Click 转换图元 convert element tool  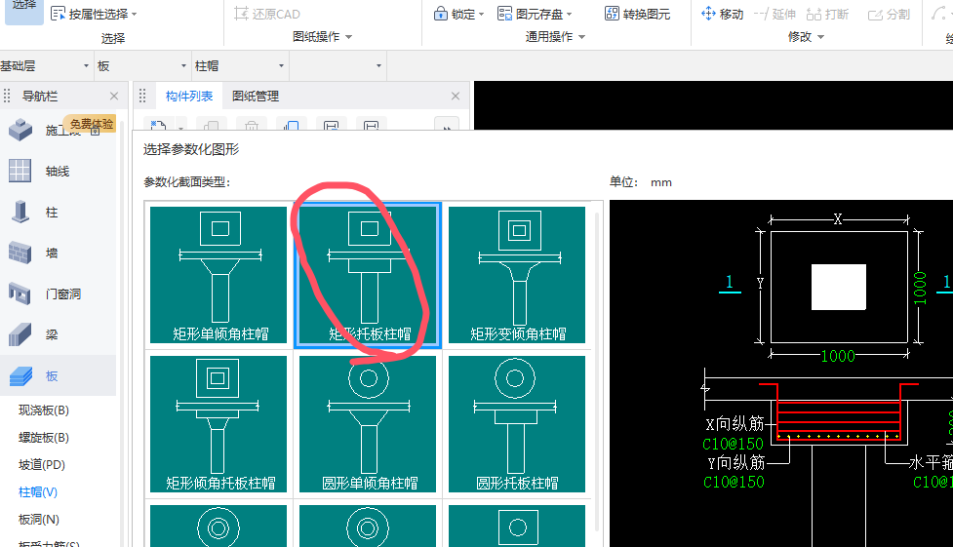click(x=638, y=14)
